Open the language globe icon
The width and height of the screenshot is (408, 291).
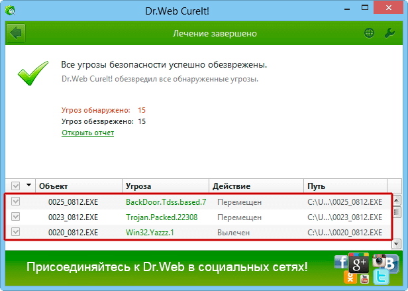(x=369, y=33)
